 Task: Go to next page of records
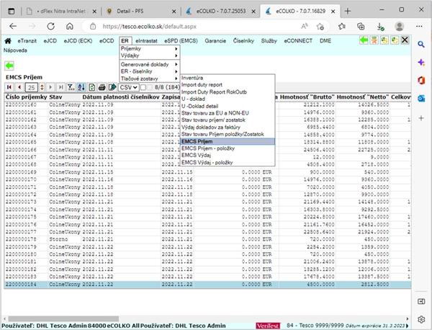pos(50,87)
